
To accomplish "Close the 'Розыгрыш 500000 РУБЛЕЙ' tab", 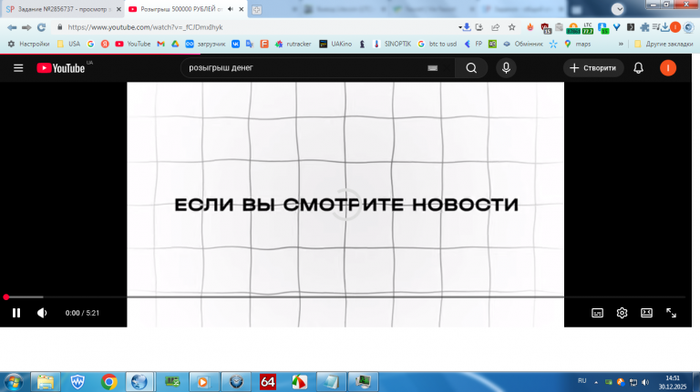I will tap(242, 9).
